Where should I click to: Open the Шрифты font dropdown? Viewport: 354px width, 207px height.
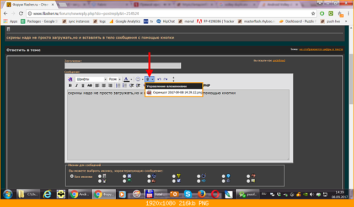click(x=91, y=79)
